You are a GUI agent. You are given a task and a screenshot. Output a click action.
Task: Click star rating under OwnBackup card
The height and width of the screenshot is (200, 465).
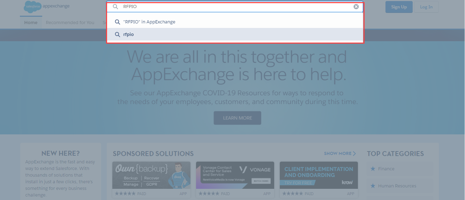click(125, 194)
